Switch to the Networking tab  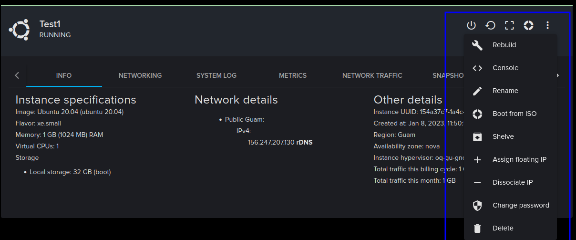[140, 75]
